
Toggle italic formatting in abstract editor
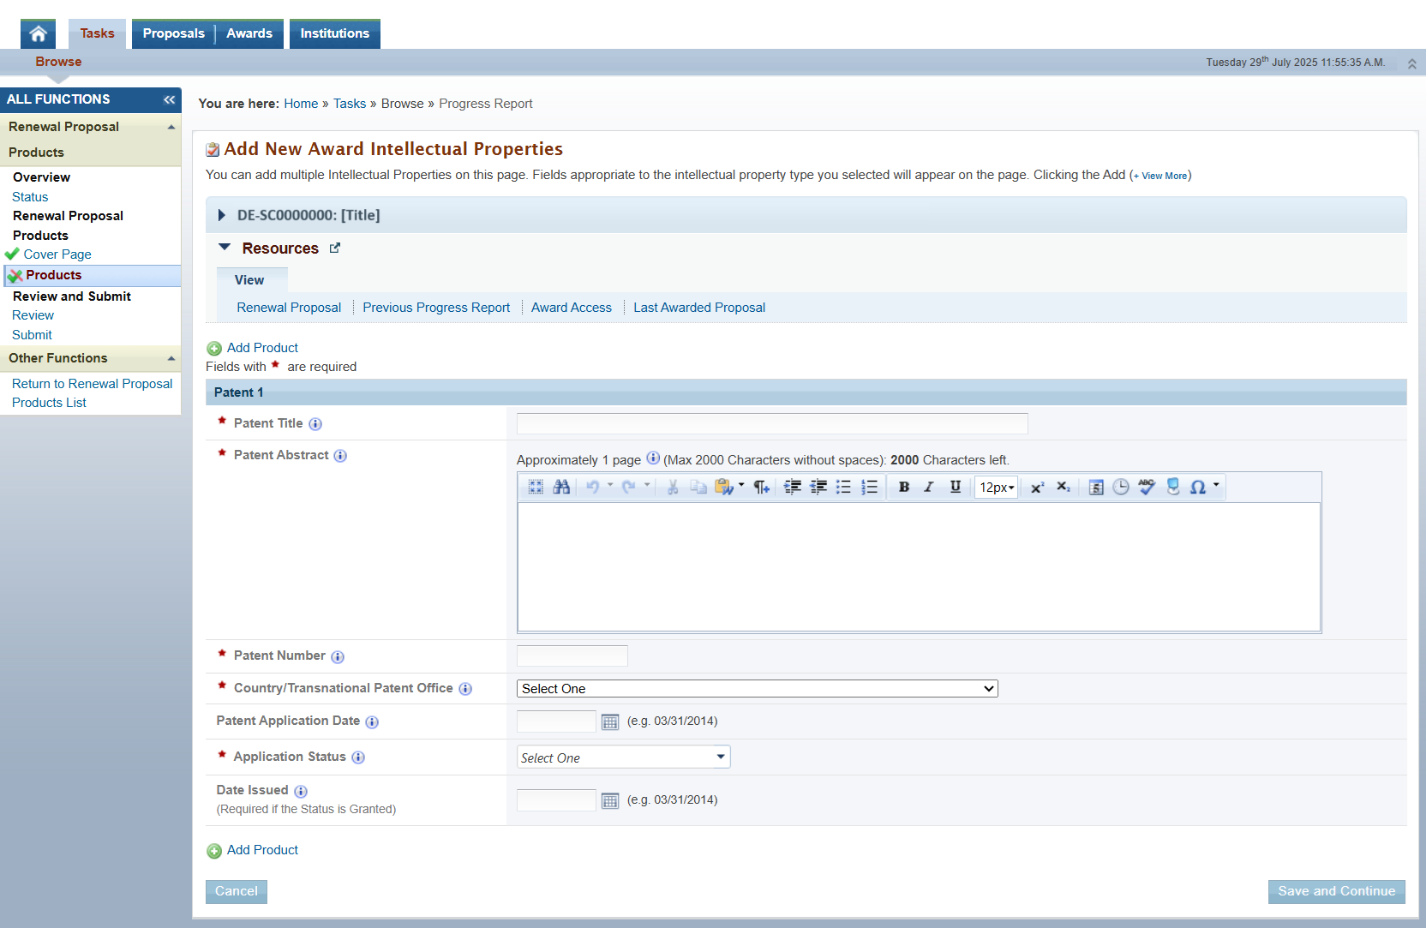point(929,487)
